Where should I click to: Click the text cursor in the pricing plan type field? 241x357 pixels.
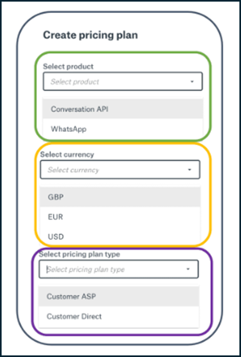pos(47,269)
